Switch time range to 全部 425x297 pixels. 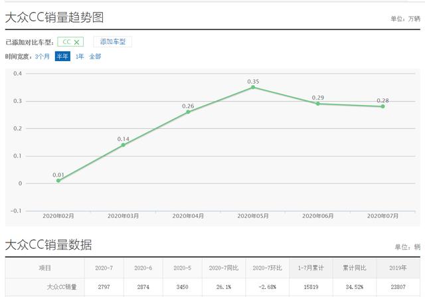click(x=95, y=56)
